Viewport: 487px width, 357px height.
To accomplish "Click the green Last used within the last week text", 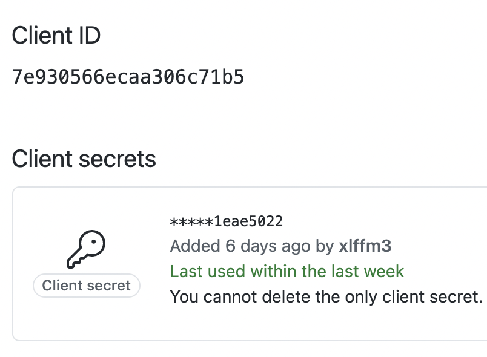I will [287, 272].
